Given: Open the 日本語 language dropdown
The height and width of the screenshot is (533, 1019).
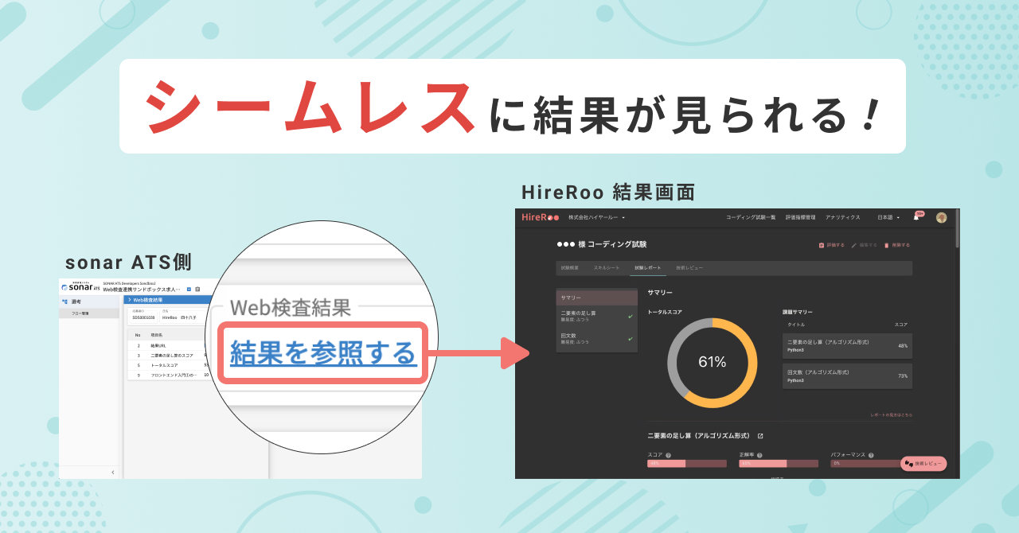Looking at the screenshot, I should pyautogui.click(x=888, y=217).
